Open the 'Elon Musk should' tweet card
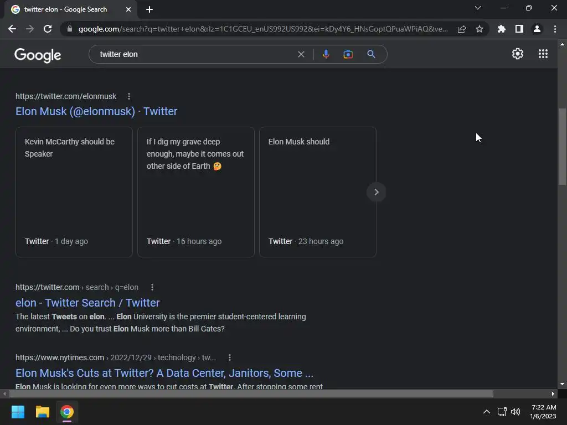The image size is (567, 425). coord(317,192)
